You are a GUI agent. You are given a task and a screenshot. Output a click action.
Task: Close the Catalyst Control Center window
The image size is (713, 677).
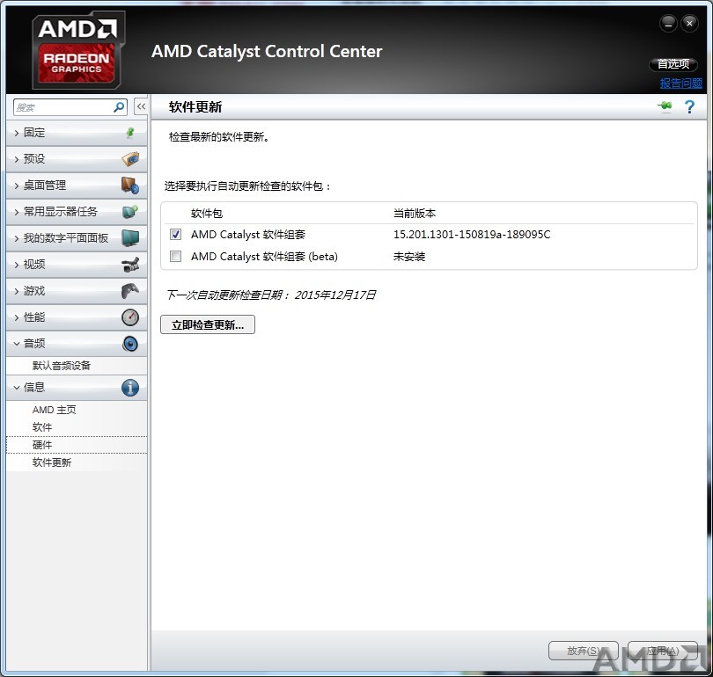pyautogui.click(x=689, y=24)
